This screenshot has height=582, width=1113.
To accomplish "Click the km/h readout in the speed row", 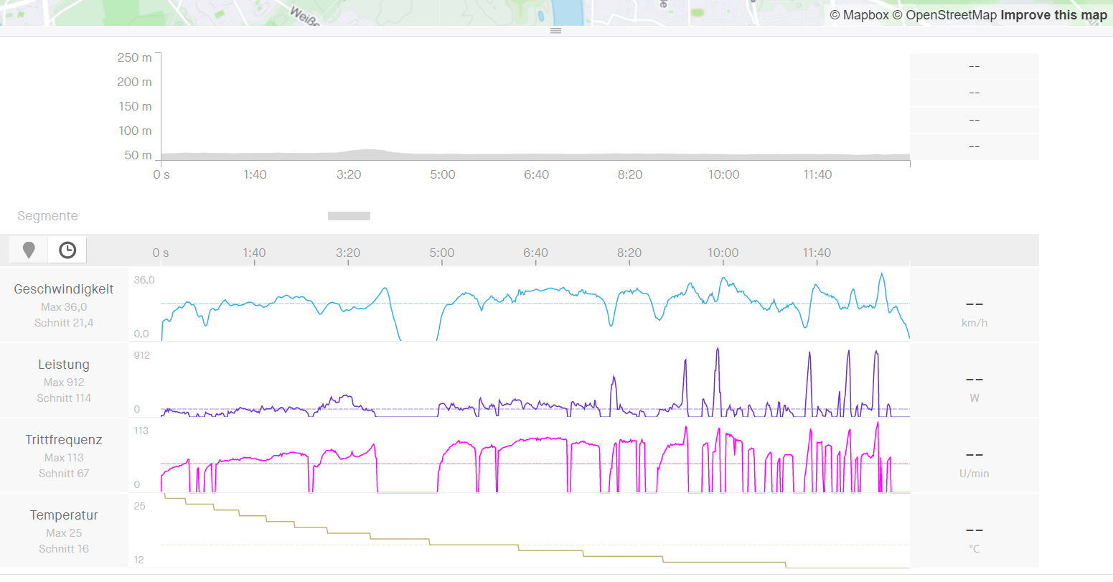I will [974, 323].
